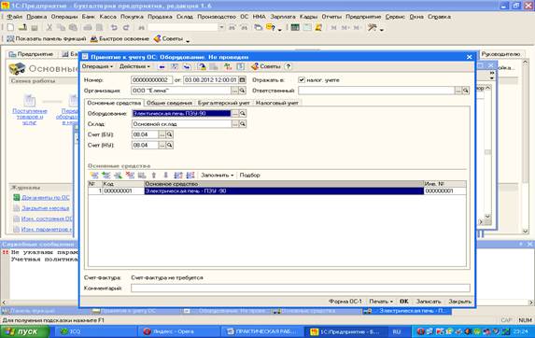Select the Основные средства tab
The image size is (535, 338).
(x=114, y=103)
